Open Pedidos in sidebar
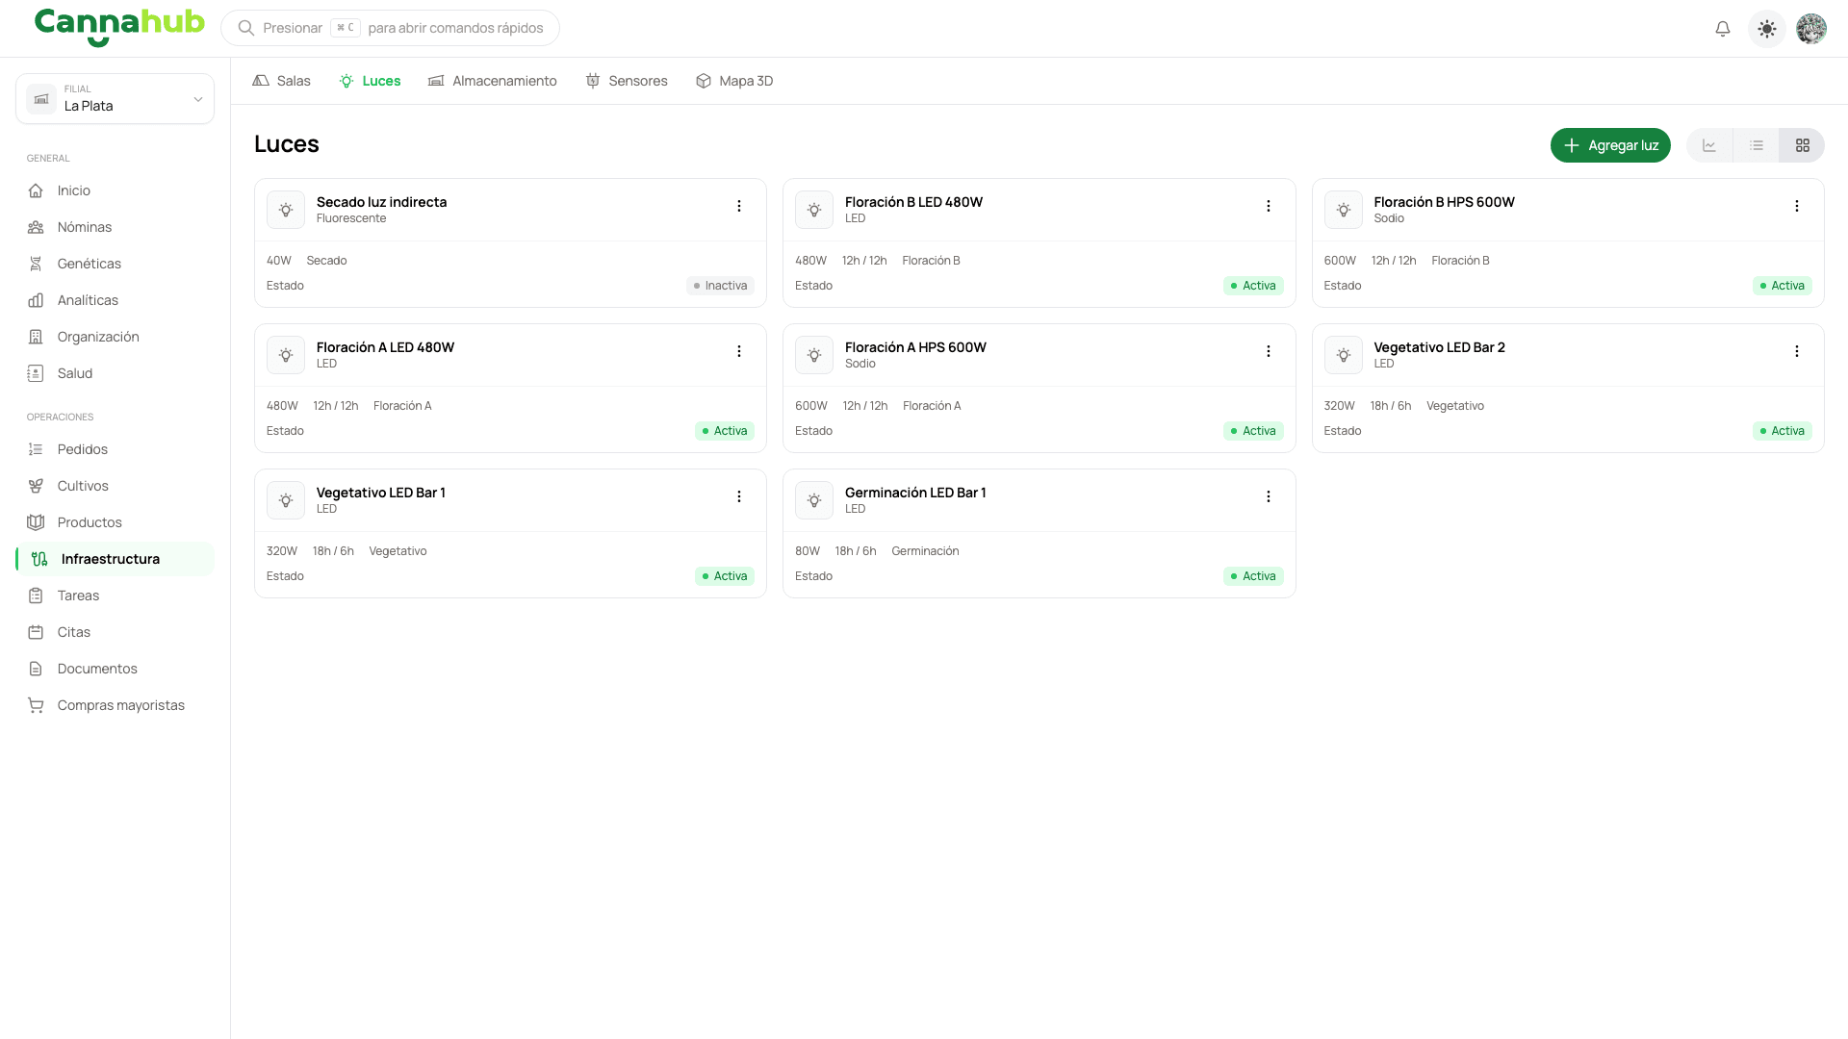Viewport: 1848px width, 1039px height. tap(115, 449)
